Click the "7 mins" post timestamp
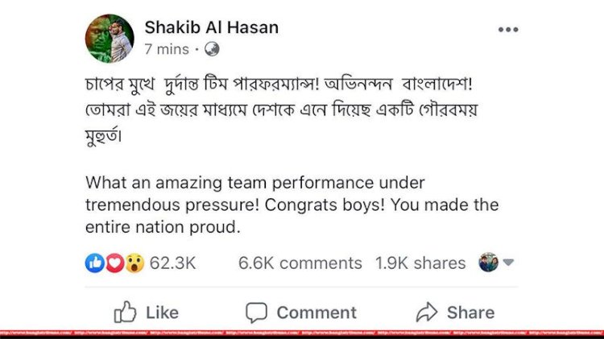This screenshot has height=339, width=604. click(167, 50)
